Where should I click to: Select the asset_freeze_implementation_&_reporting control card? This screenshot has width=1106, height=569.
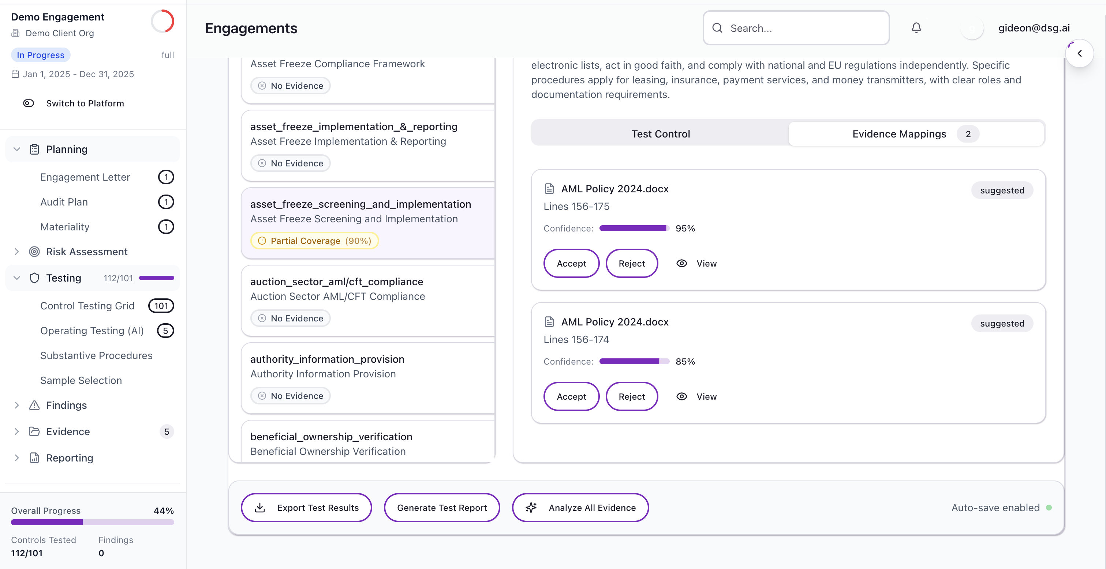point(369,145)
